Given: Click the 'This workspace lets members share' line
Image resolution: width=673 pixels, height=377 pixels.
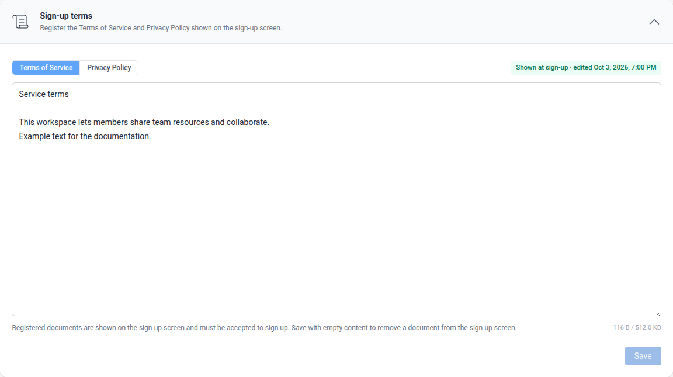Looking at the screenshot, I should coord(144,122).
